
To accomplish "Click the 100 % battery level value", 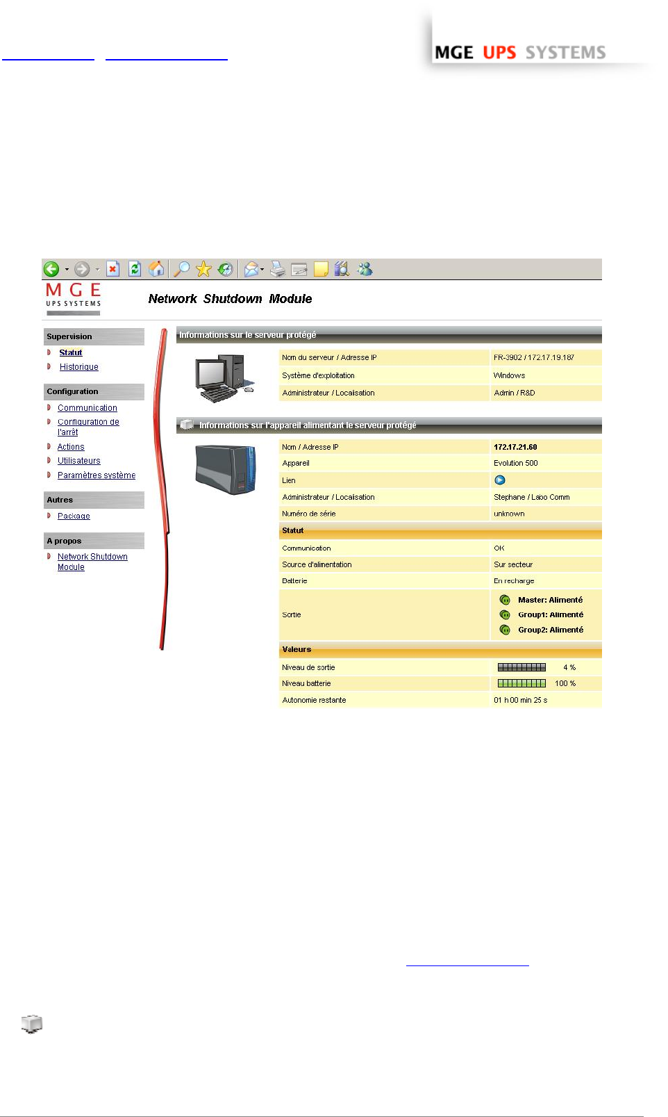I will point(565,683).
